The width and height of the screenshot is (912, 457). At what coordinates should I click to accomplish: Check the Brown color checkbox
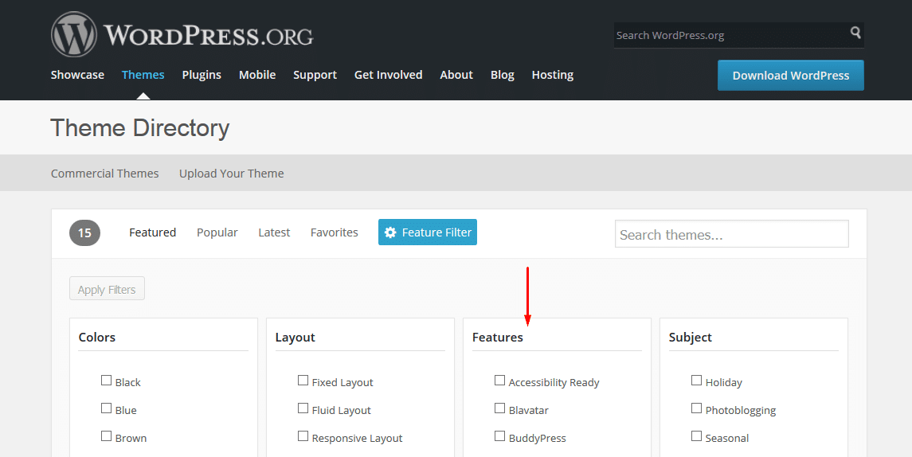106,436
